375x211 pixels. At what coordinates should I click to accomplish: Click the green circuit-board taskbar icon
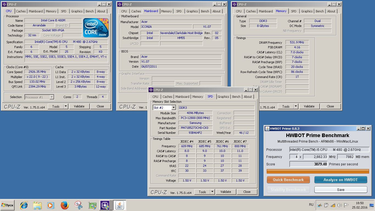pos(92,205)
